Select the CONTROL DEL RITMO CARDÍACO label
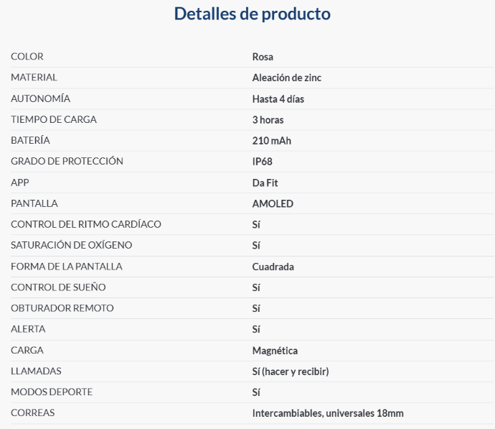Screen dimensions: 495x429 86,224
